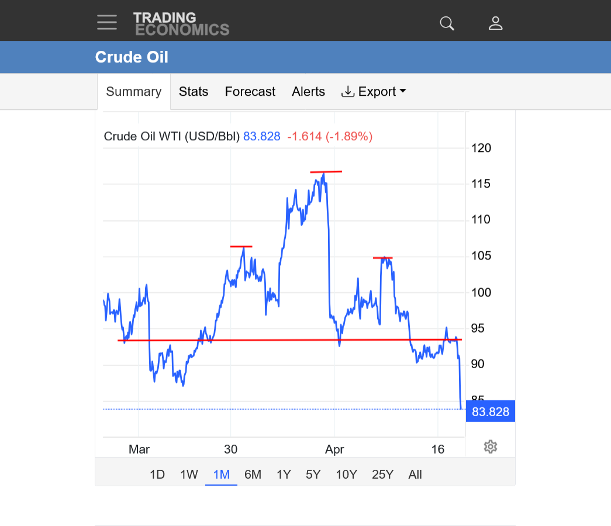Screen dimensions: 611x526
Task: Switch chart to 1W range
Action: [189, 475]
